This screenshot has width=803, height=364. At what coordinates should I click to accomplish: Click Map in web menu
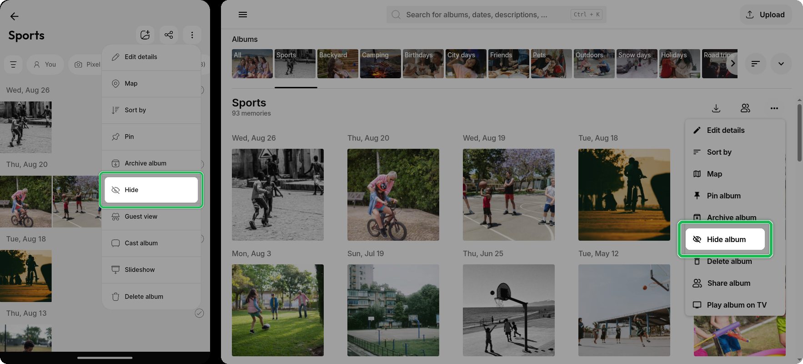click(735, 174)
